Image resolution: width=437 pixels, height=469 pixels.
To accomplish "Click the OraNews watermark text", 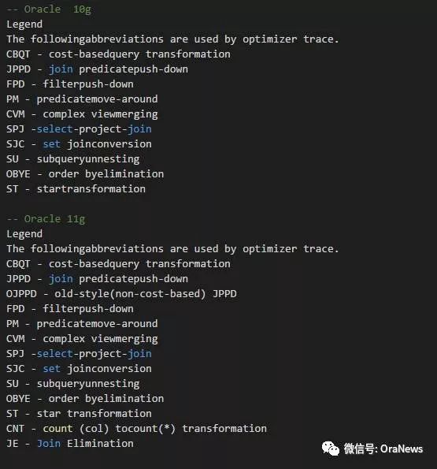I will [x=402, y=449].
